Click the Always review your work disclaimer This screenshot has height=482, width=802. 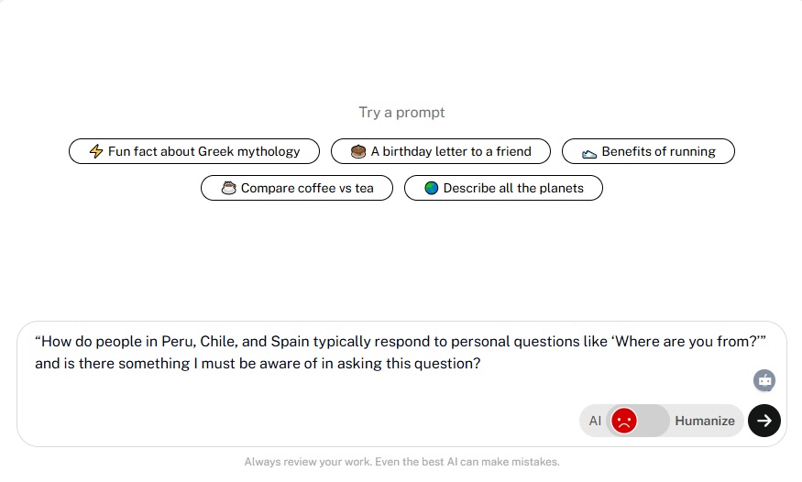401,462
